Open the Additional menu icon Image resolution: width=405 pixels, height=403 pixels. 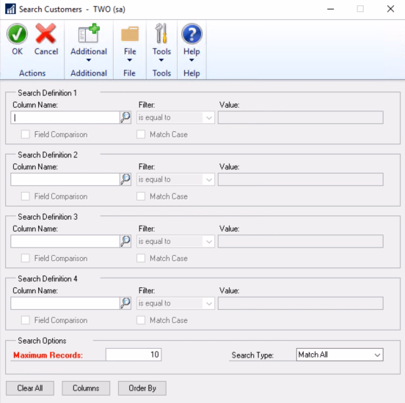[89, 33]
